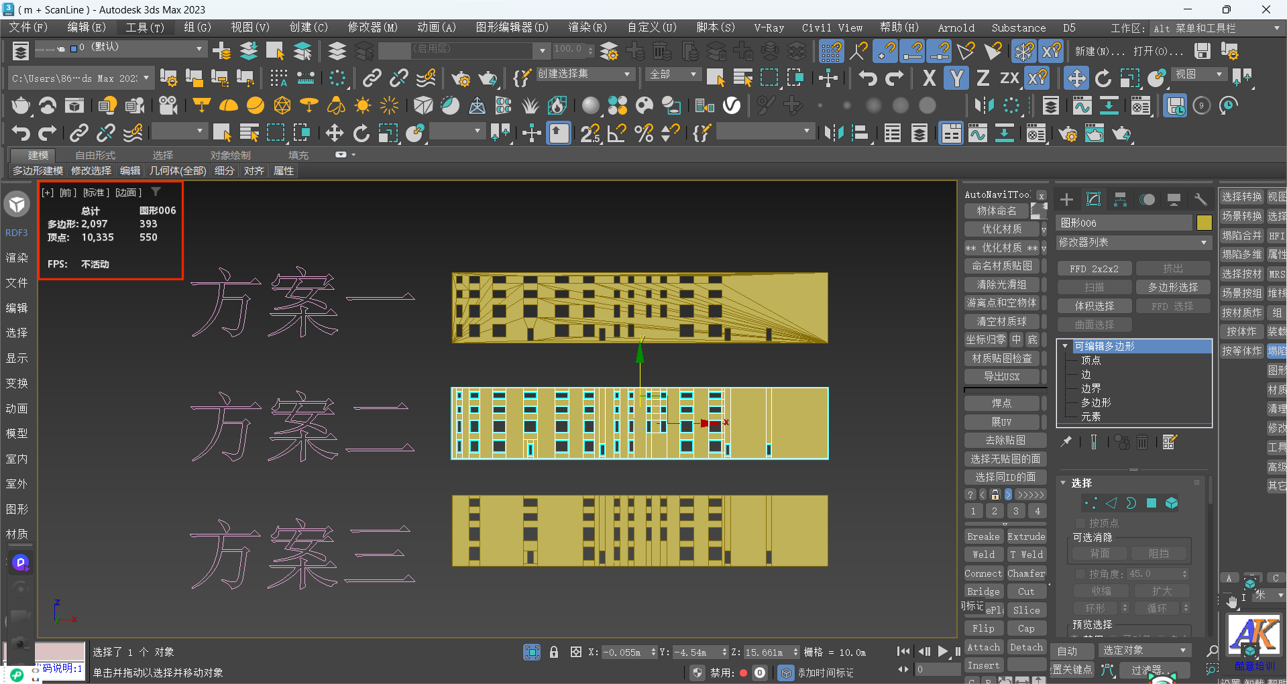Viewport: 1287px width, 684px height.
Task: Open the File menu
Action: [x=27, y=27]
